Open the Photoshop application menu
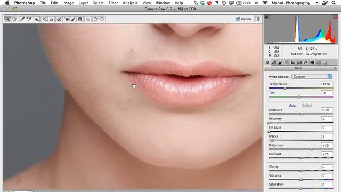Image resolution: width=341 pixels, height=192 pixels. pyautogui.click(x=25, y=3)
